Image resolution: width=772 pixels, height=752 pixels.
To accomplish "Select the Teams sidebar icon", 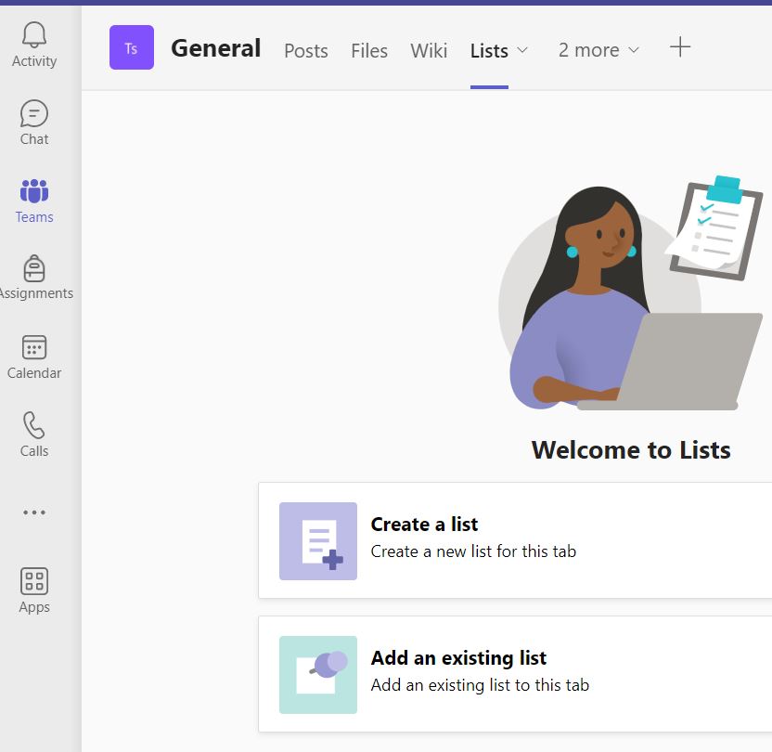I will [x=34, y=193].
